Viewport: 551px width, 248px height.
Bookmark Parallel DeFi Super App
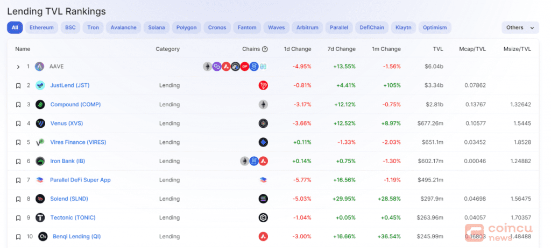point(18,180)
